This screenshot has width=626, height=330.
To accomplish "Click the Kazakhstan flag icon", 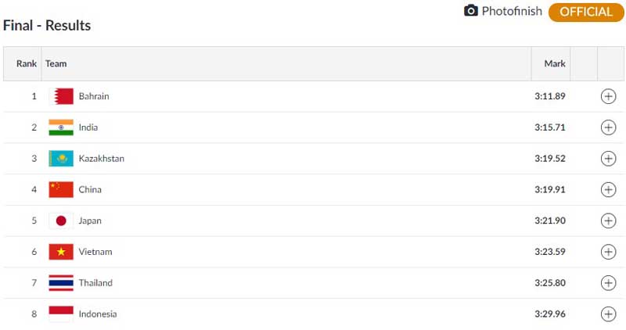I will [61, 159].
